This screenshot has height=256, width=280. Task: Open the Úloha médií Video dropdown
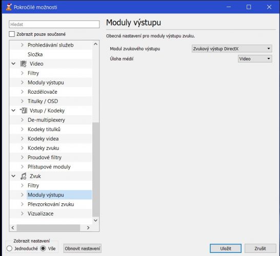pyautogui.click(x=255, y=59)
